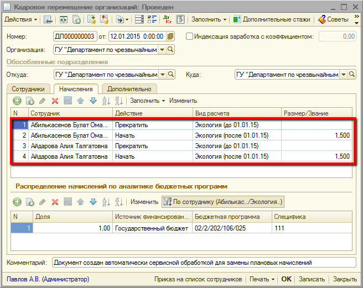Sort ascending in the Начисления table toolbar
Image resolution: width=363 pixels, height=288 pixels.
pyautogui.click(x=106, y=101)
